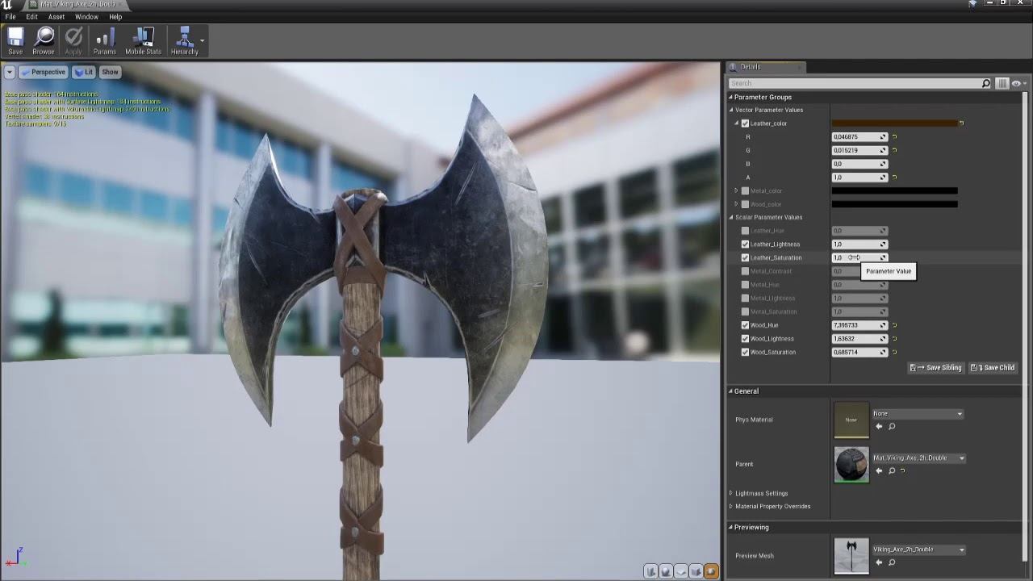Open the Parent material dropdown
This screenshot has width=1033, height=581.
(x=918, y=458)
